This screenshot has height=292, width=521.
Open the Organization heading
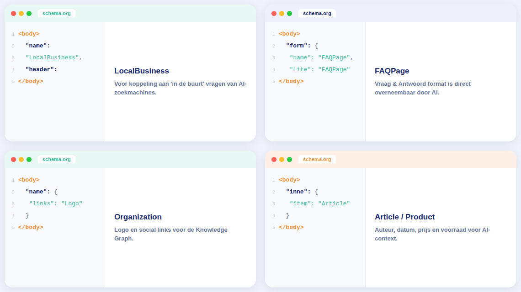coord(138,217)
